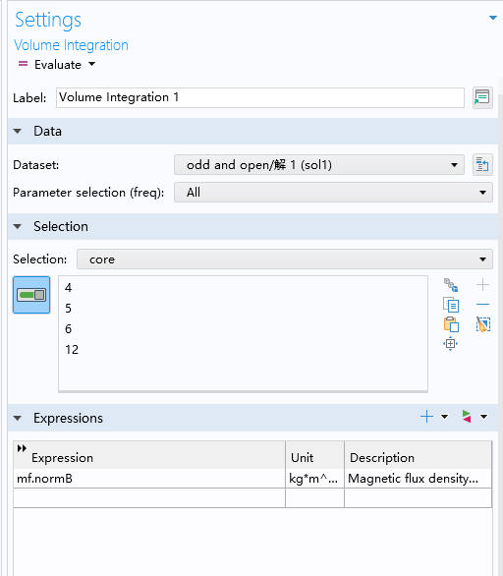503x576 pixels.
Task: Collapse the Data section
Action: click(18, 131)
